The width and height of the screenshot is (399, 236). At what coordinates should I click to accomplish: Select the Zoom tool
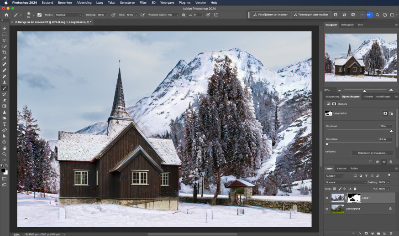coord(4,154)
